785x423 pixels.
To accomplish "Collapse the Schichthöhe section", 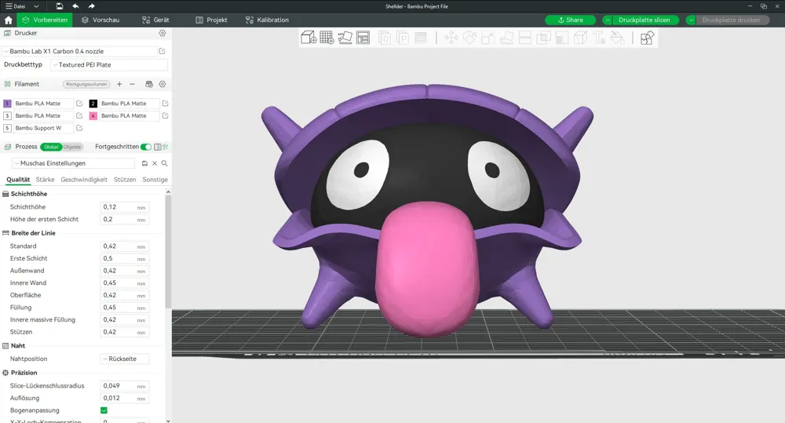I will [28, 194].
